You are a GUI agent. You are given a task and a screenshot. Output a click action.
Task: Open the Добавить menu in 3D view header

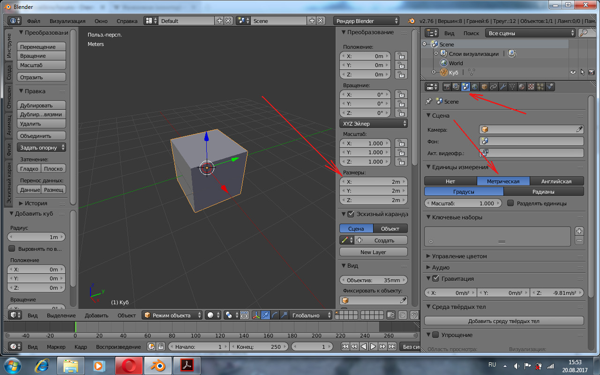click(97, 315)
